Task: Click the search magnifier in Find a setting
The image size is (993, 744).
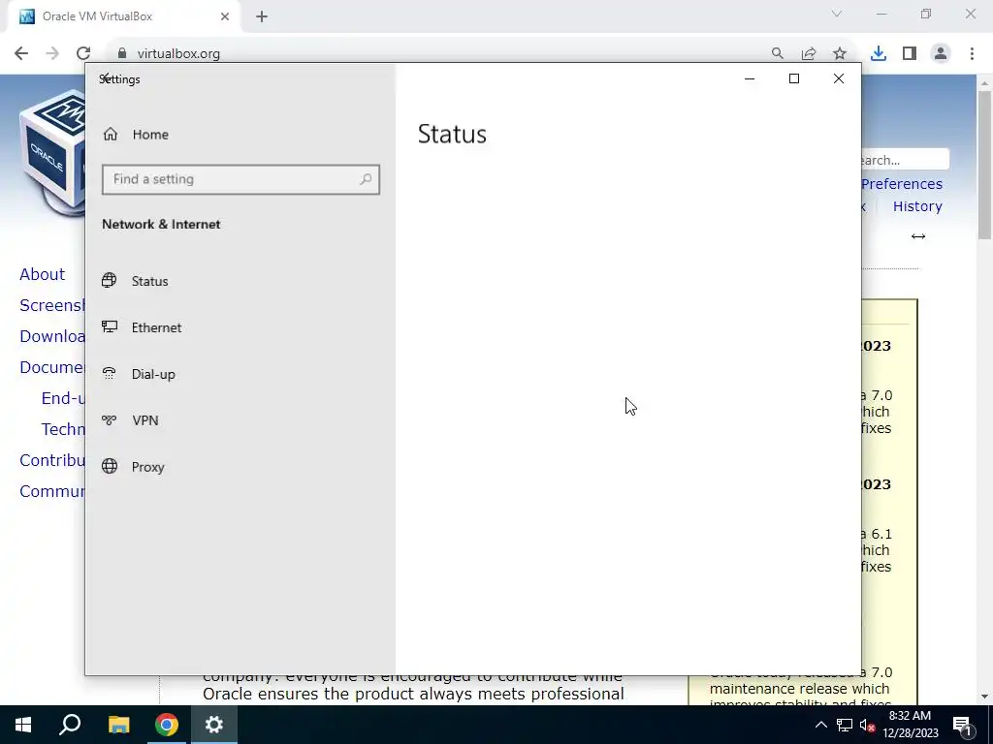Action: (x=366, y=179)
